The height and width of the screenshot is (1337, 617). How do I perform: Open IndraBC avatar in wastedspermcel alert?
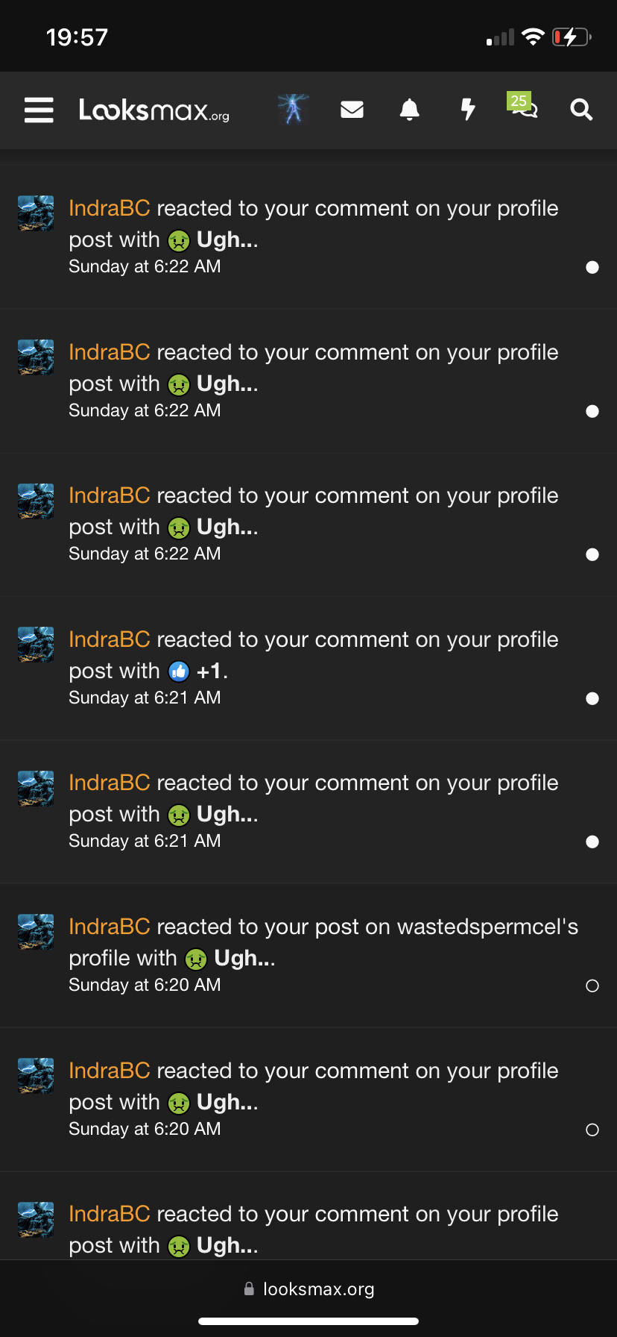pyautogui.click(x=36, y=932)
